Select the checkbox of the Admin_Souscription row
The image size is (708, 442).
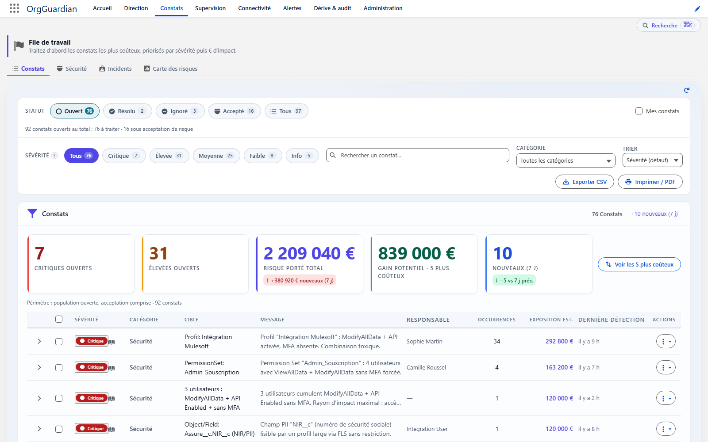click(x=59, y=368)
